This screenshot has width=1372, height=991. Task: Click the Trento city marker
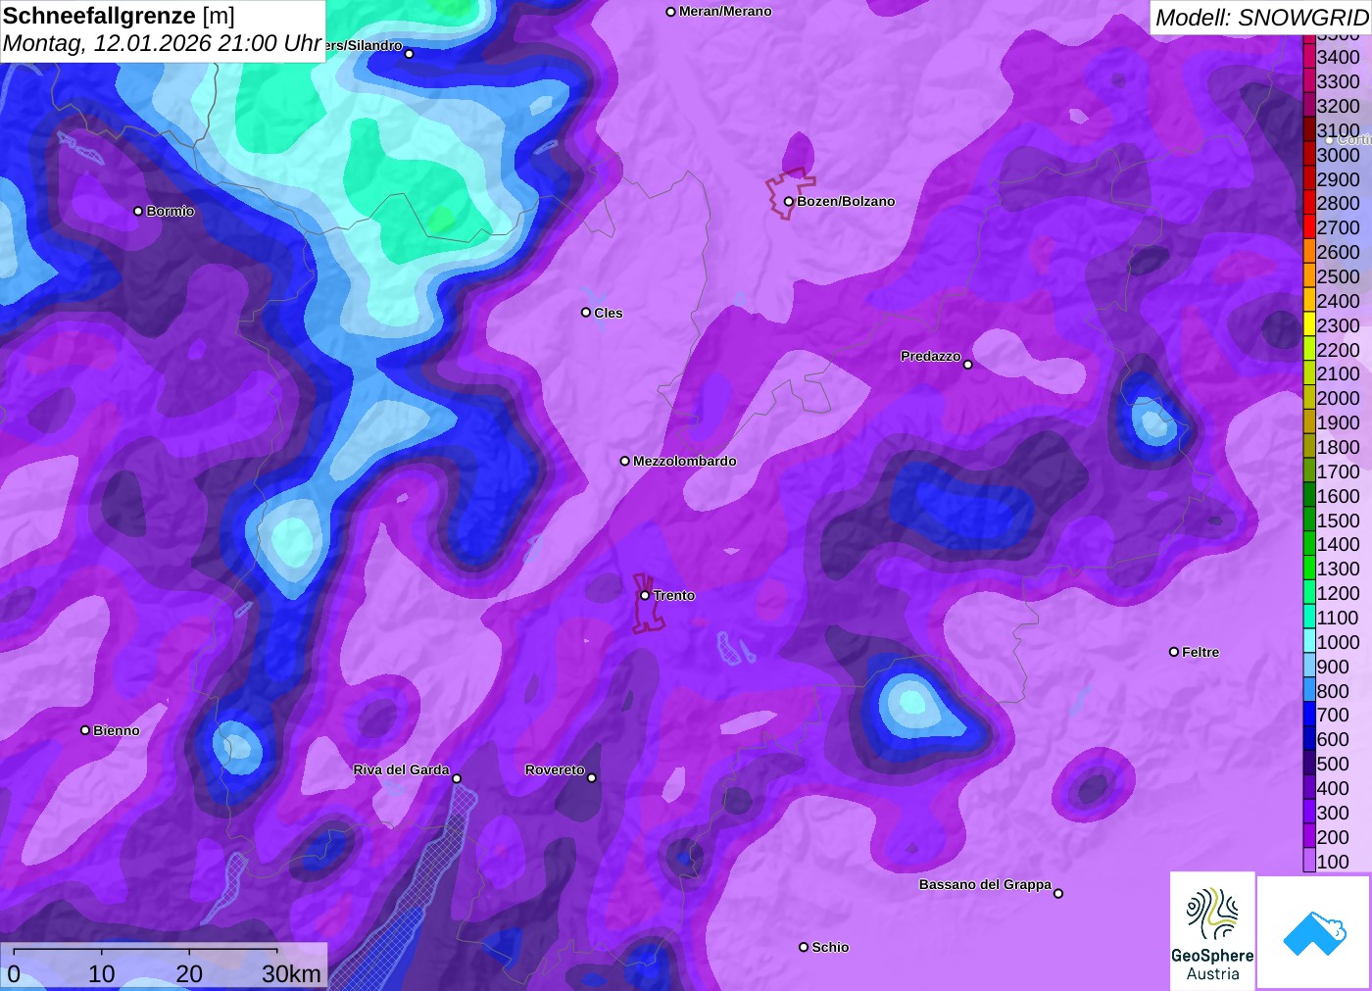point(645,595)
